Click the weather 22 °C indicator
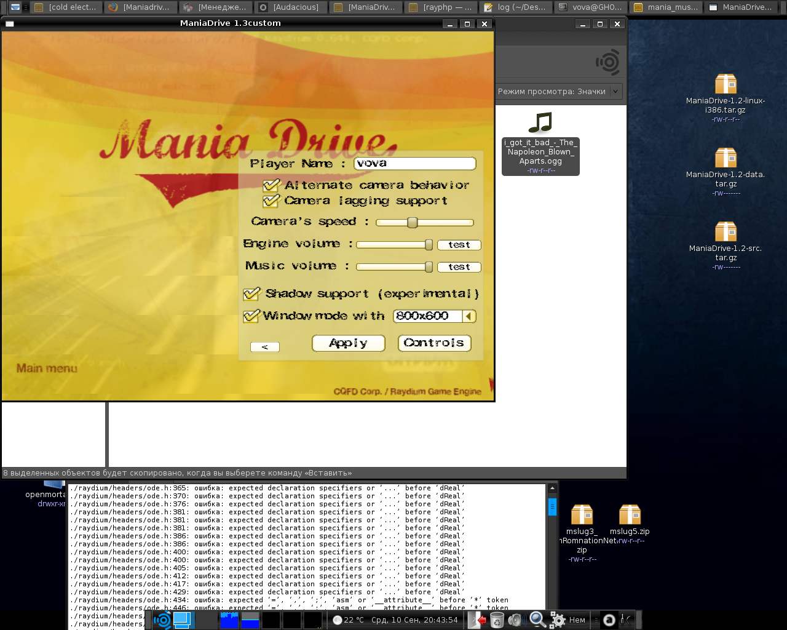The image size is (787, 630). point(348,620)
